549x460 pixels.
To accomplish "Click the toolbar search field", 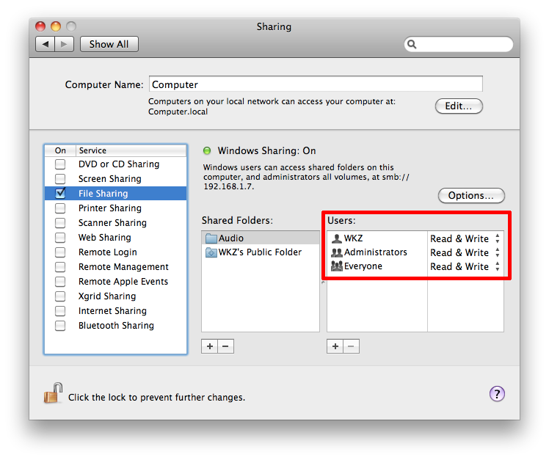I will point(459,44).
